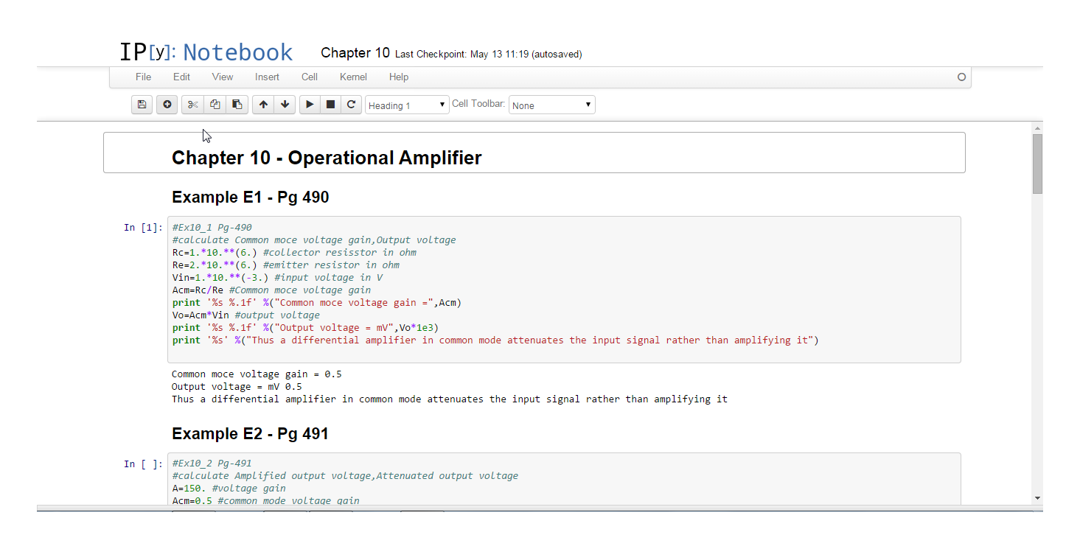Image resolution: width=1080 pixels, height=549 pixels.
Task: Copy selected cell using toolbar icon
Action: (215, 105)
